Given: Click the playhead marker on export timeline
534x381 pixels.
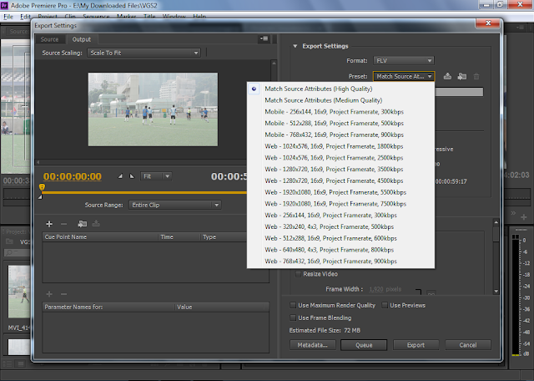Looking at the screenshot, I should [42, 187].
